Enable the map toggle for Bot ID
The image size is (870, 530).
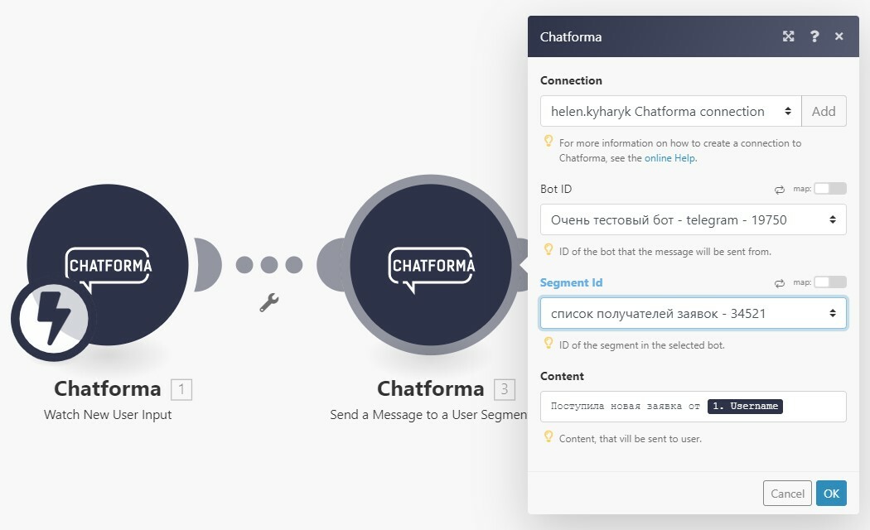(x=830, y=189)
